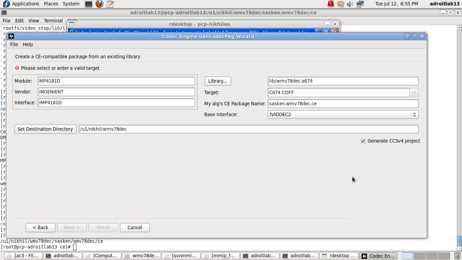
Task: Open the notes editor panel launcher
Action: (110, 4)
